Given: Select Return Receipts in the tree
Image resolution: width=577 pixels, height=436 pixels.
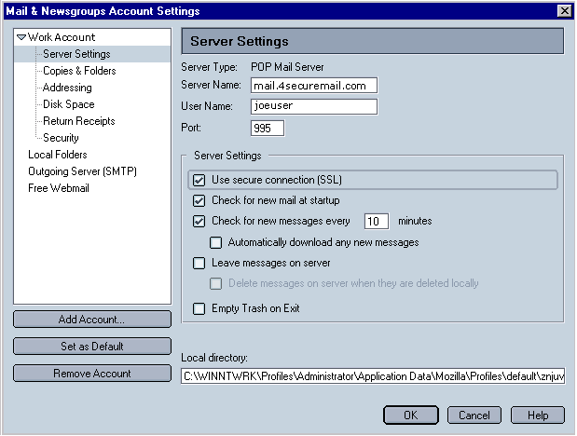Looking at the screenshot, I should coord(79,121).
